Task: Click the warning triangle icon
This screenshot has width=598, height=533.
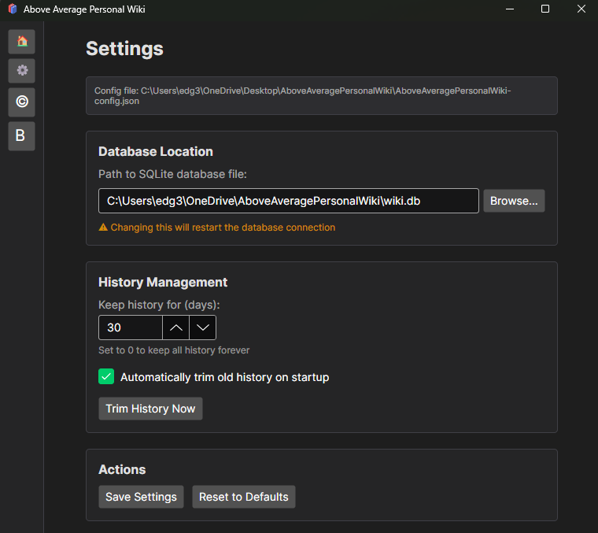Action: click(103, 228)
